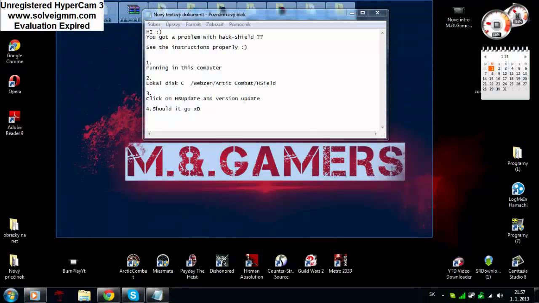Click Notepad vertical scrollbar up arrow
This screenshot has height=303, width=539.
click(x=382, y=32)
